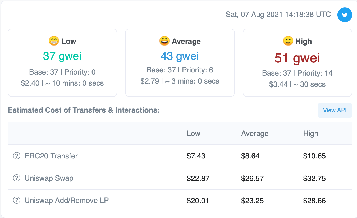Select the 51 gwei High price
Viewport: 357px width, 218px height.
(x=297, y=58)
